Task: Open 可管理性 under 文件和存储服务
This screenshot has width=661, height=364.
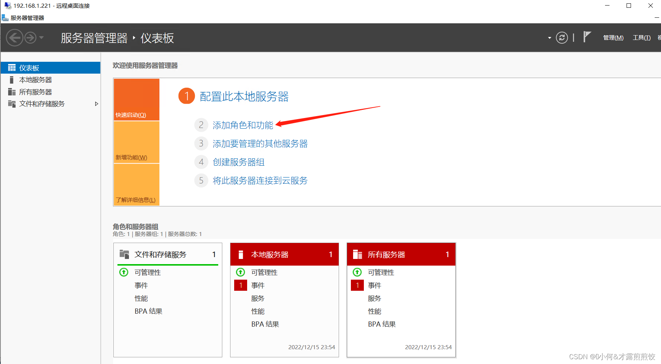Action: click(148, 273)
